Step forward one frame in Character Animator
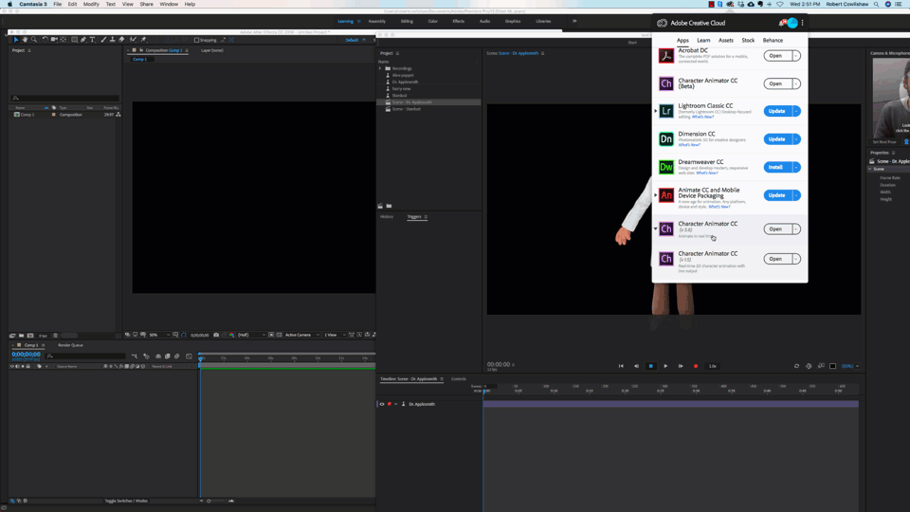 click(x=681, y=366)
